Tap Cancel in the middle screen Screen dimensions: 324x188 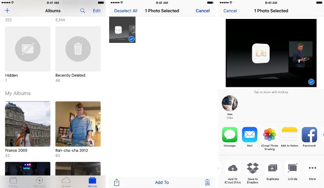[202, 11]
